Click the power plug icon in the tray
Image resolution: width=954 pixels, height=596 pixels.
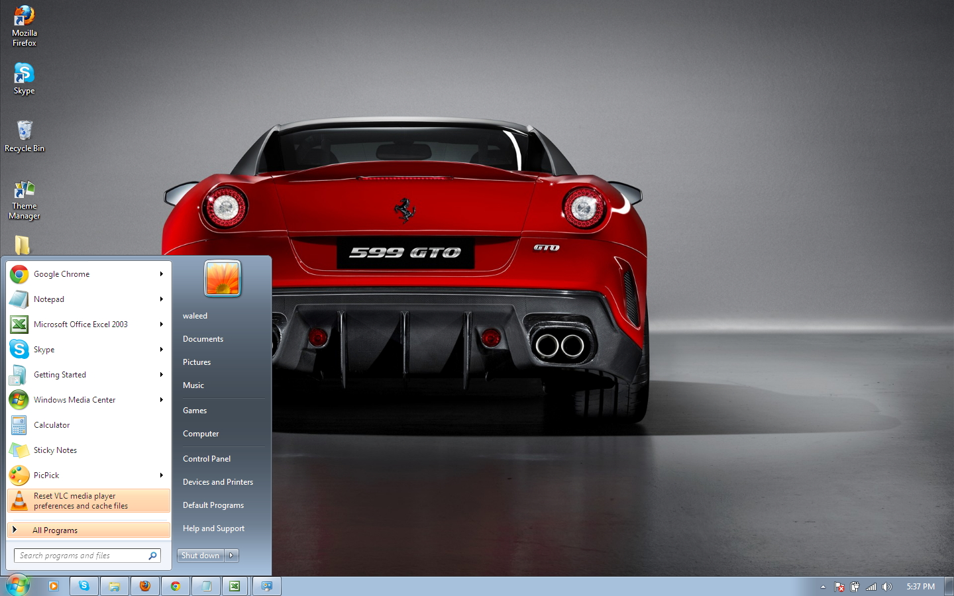pyautogui.click(x=855, y=587)
